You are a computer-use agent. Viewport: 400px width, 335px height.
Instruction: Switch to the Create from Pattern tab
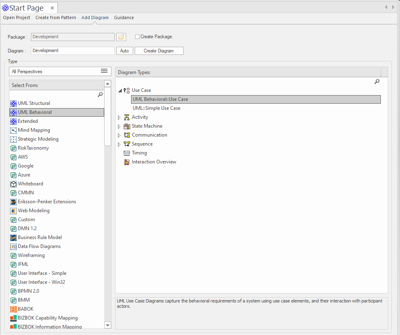tap(55, 17)
